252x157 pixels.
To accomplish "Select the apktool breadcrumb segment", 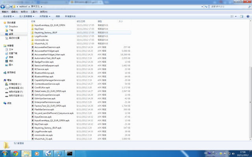I will pos(23,7).
